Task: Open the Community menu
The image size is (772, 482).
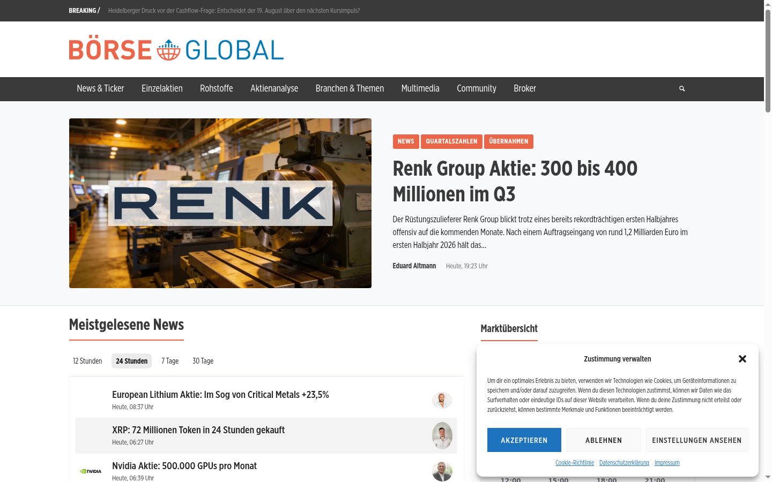Action: pyautogui.click(x=477, y=89)
